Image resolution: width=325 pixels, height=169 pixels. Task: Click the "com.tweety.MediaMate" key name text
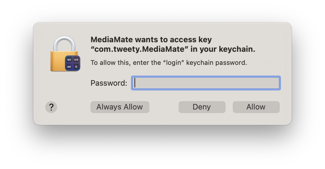[140, 49]
